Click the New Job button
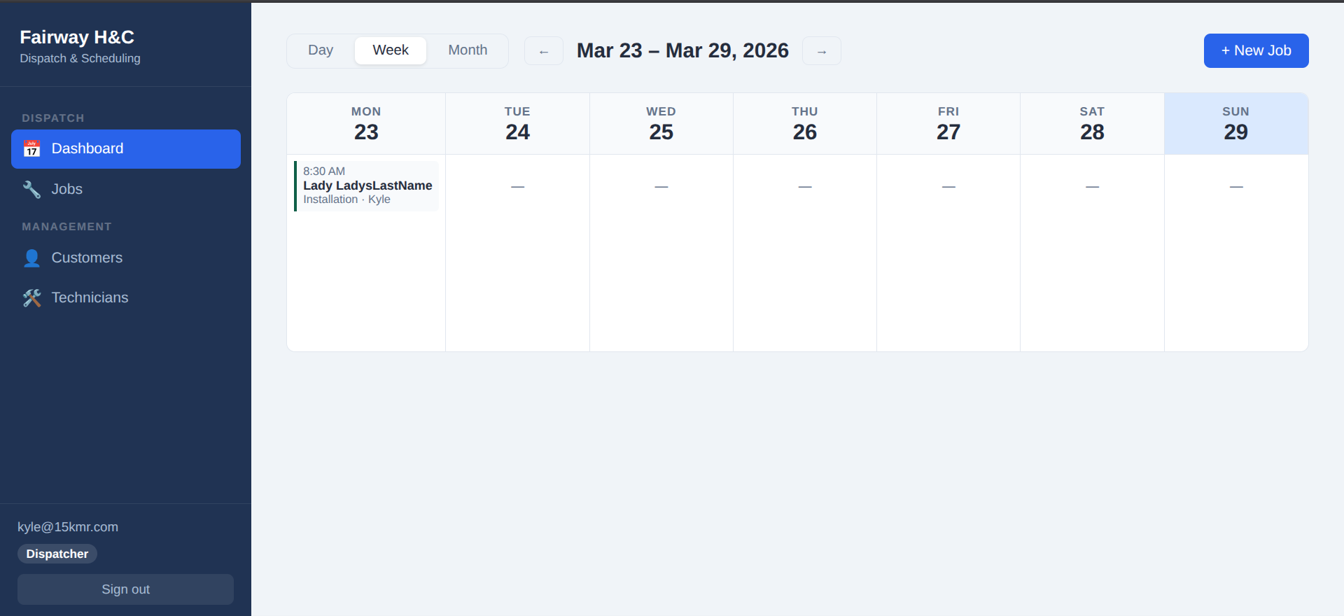This screenshot has width=1344, height=616. (x=1256, y=50)
